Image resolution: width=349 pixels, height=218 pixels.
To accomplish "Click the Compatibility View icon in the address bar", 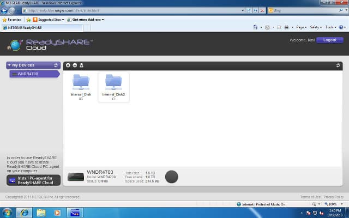I will point(249,10).
